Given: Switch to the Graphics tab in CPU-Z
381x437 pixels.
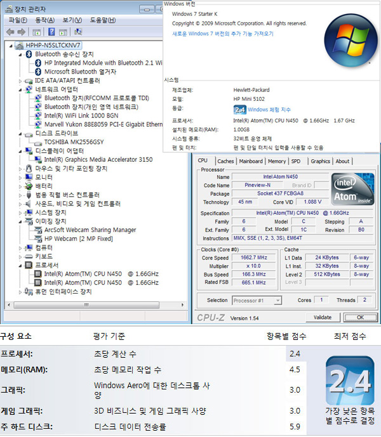Looking at the screenshot, I should 320,161.
